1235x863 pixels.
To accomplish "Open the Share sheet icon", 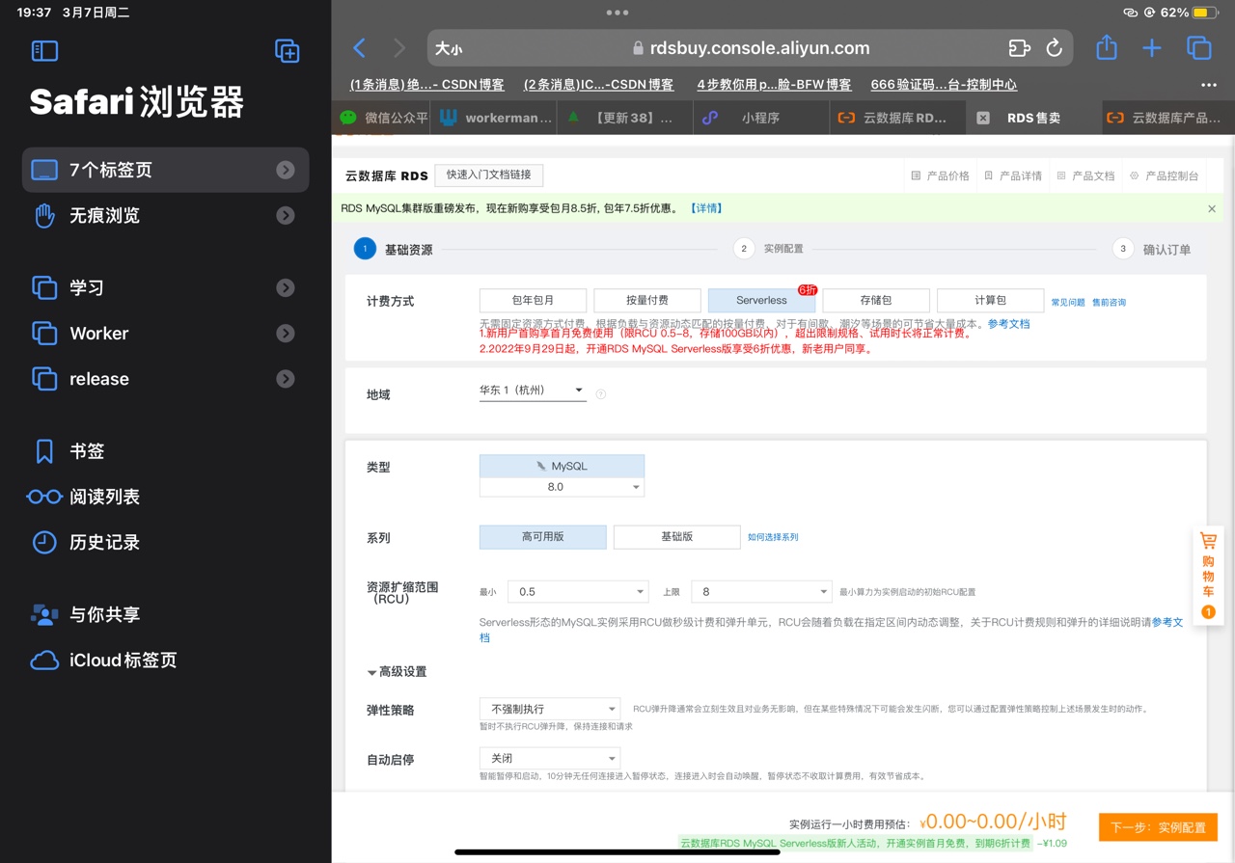I will click(1107, 47).
